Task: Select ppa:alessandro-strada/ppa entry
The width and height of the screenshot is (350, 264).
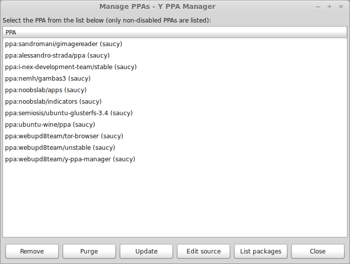Action: coord(175,56)
